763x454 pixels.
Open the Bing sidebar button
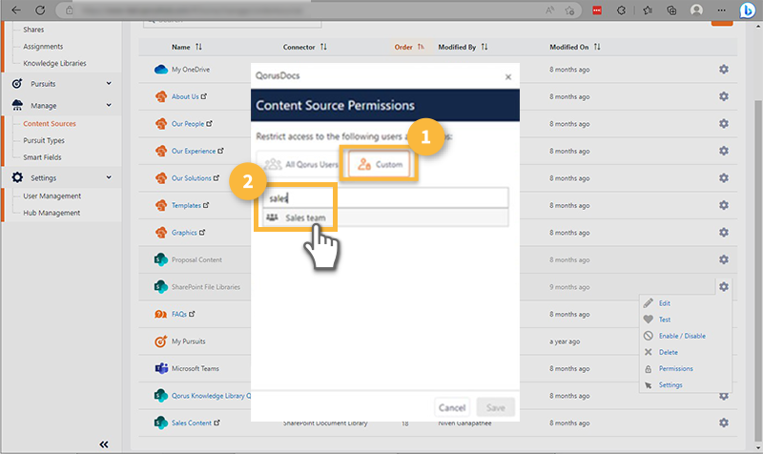(x=747, y=10)
